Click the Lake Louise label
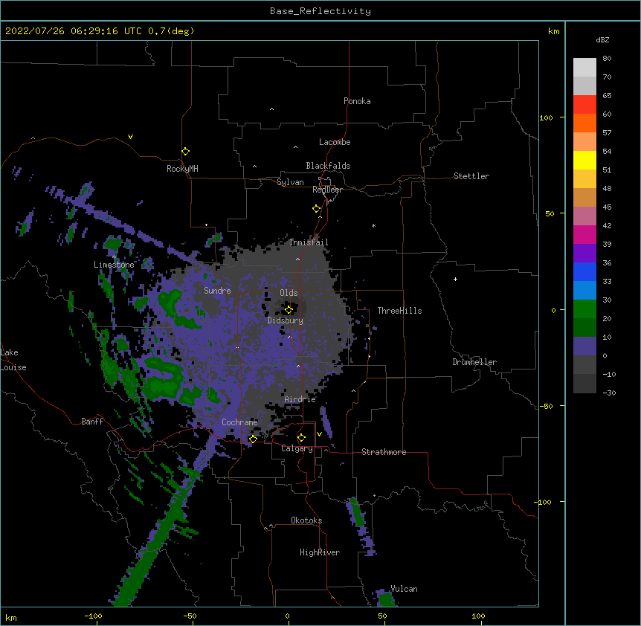 point(13,360)
